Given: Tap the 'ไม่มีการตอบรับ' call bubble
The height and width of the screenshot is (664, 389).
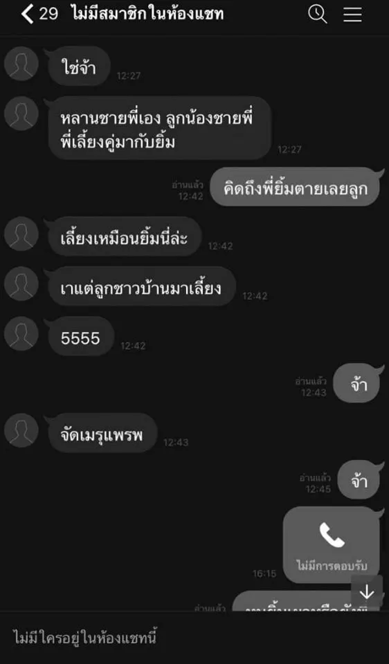Looking at the screenshot, I should click(x=332, y=544).
